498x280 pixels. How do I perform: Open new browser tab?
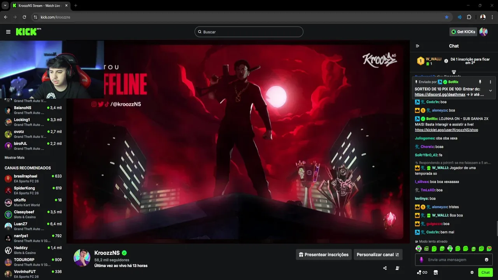(75, 5)
